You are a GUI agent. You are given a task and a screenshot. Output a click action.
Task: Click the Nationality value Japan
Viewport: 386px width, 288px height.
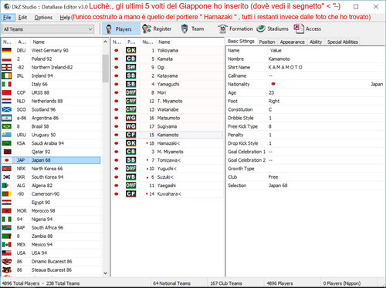[377, 84]
